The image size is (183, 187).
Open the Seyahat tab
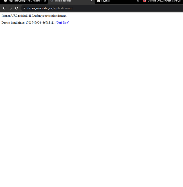click(x=105, y=1)
